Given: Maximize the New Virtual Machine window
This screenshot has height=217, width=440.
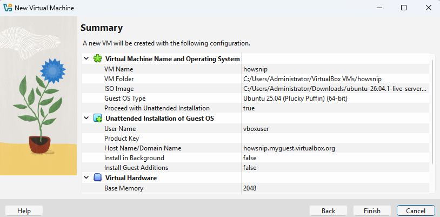Looking at the screenshot, I should click(x=404, y=8).
